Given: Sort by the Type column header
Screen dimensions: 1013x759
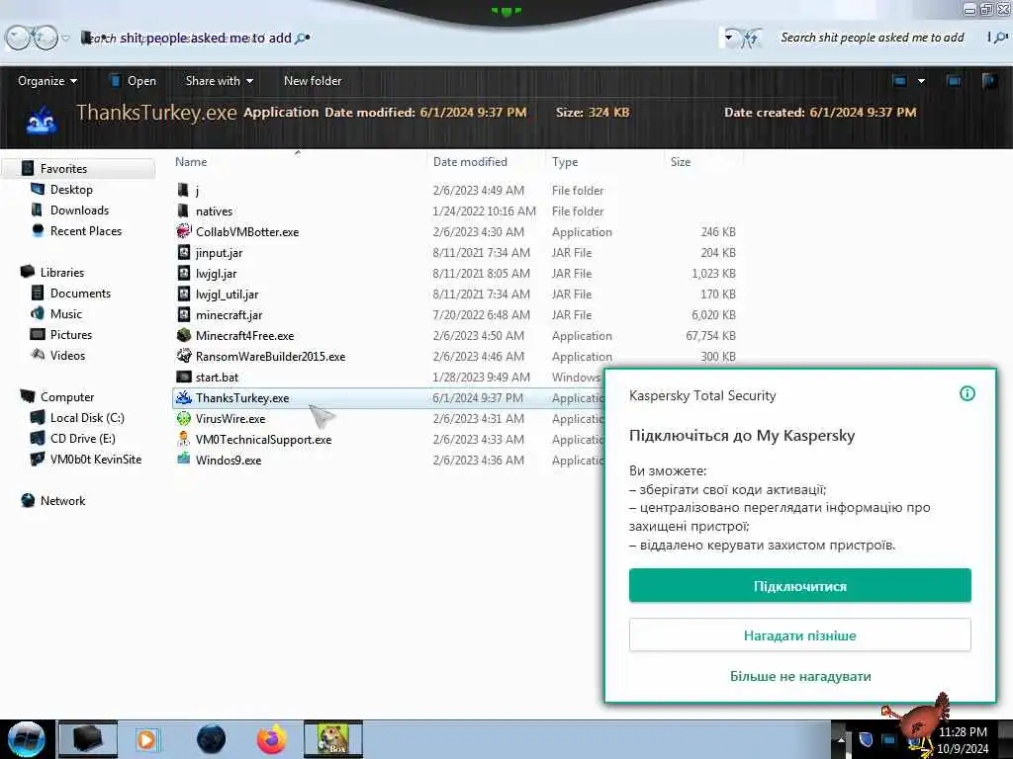Looking at the screenshot, I should (x=604, y=161).
